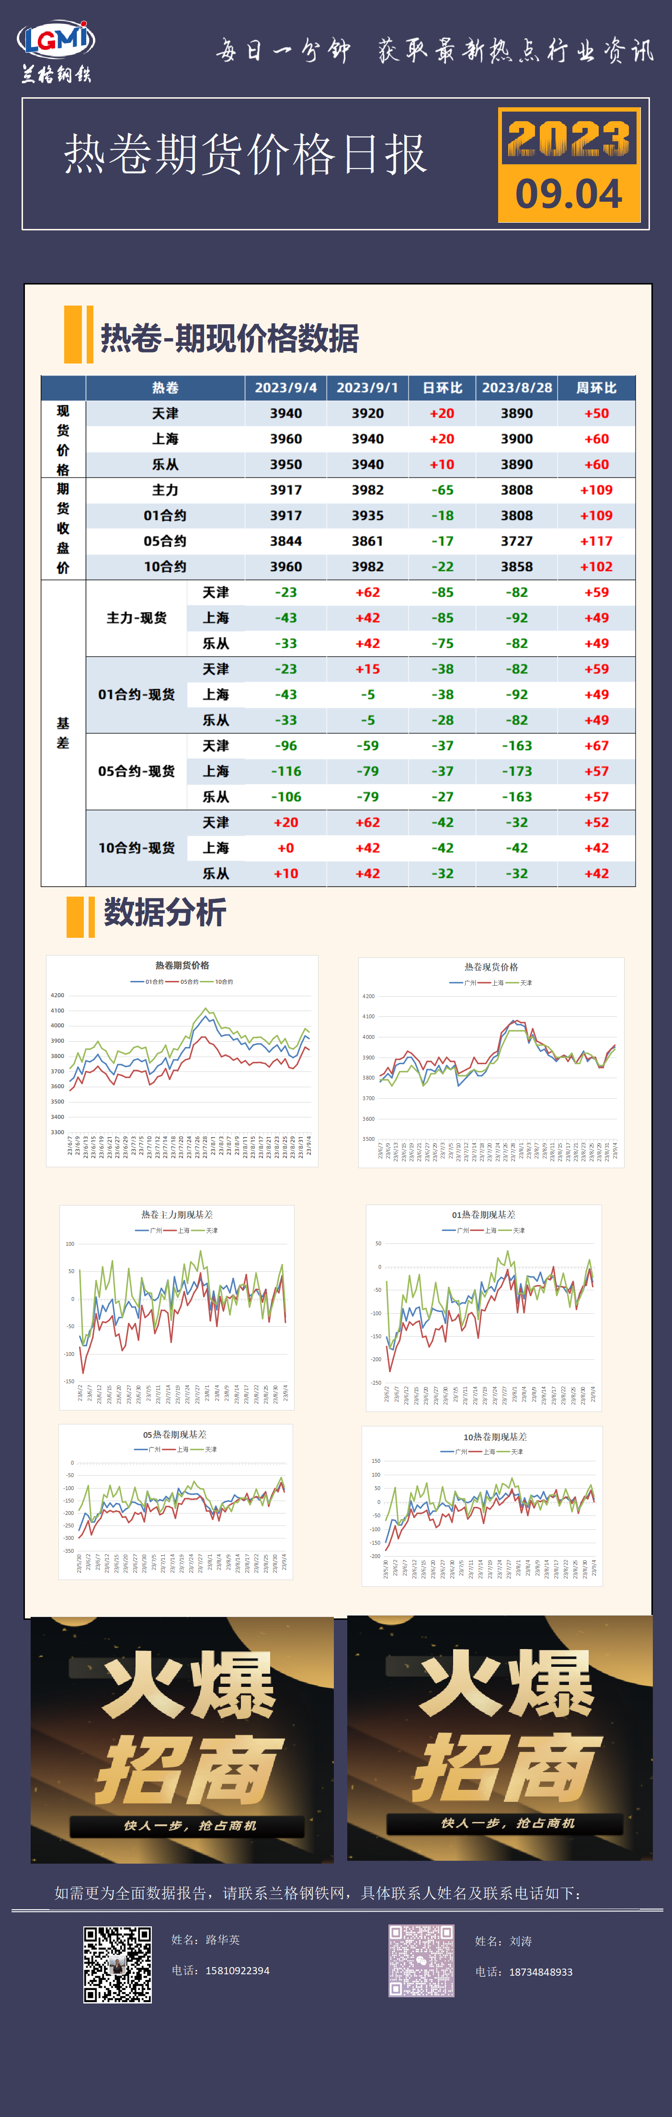
Task: Click the orange 2023 09.04 date badge
Action: (x=569, y=165)
